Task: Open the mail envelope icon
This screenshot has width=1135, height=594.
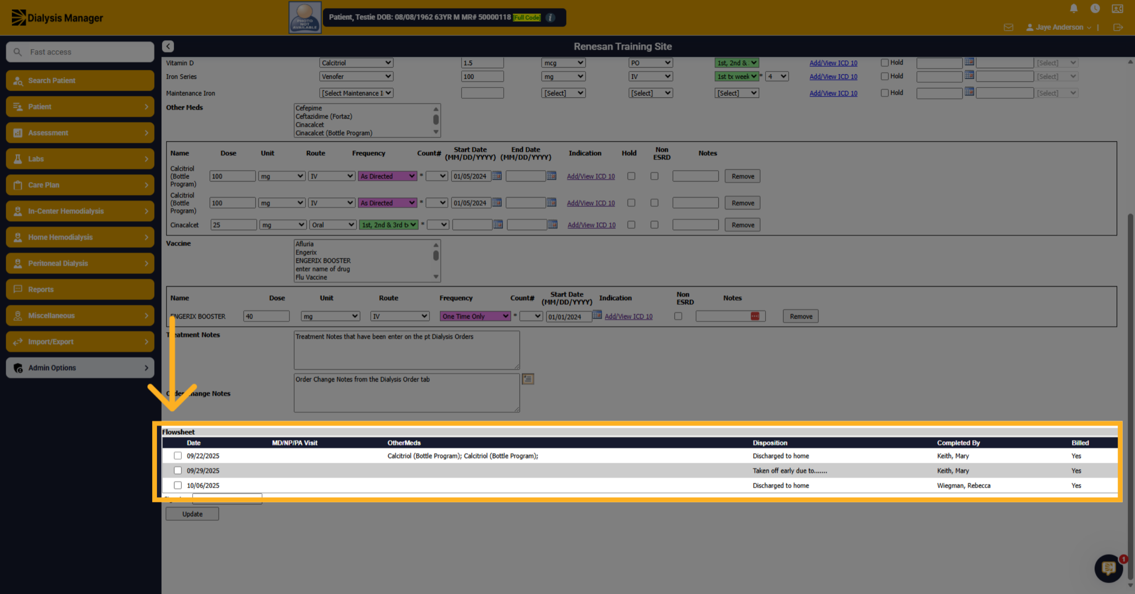Action: (x=1008, y=27)
